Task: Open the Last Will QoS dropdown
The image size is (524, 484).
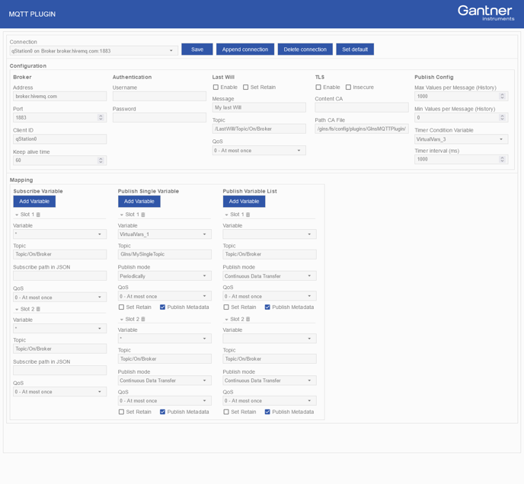Action: click(259, 151)
